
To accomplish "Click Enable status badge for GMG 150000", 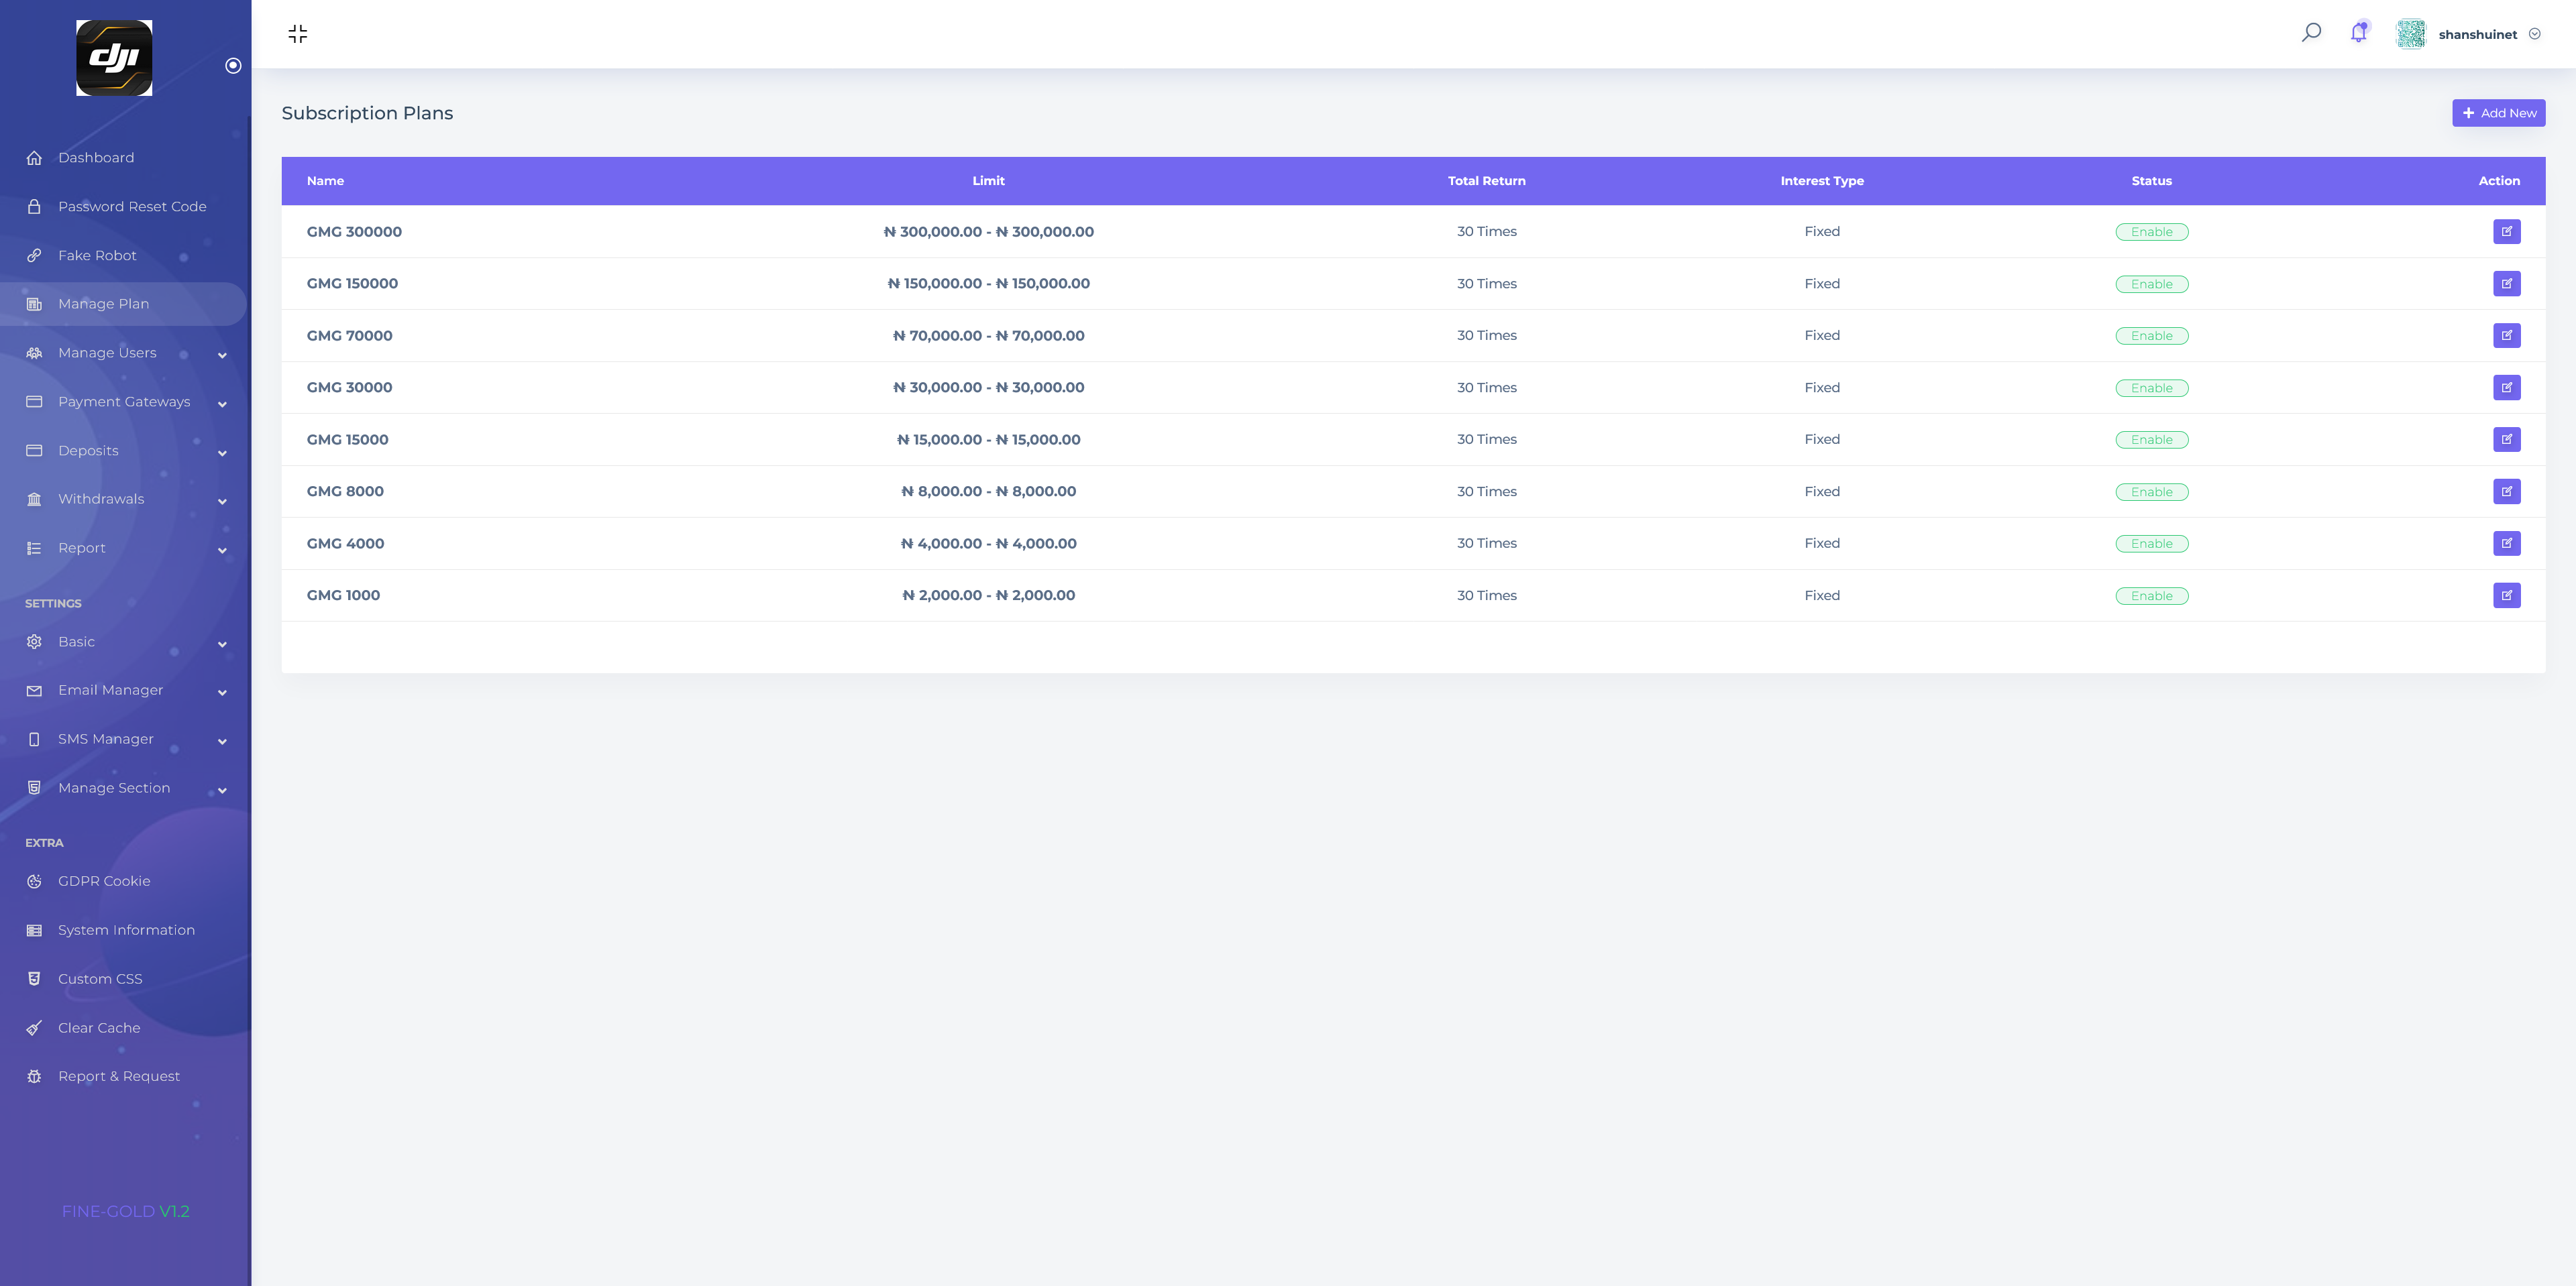I will (x=2151, y=284).
